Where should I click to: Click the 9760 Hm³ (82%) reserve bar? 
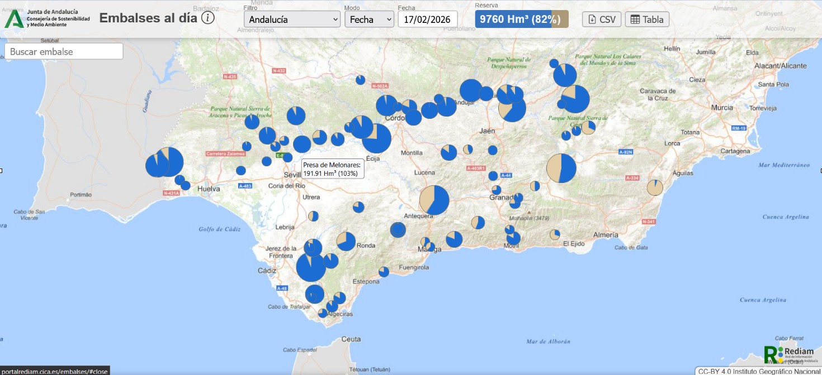point(521,19)
